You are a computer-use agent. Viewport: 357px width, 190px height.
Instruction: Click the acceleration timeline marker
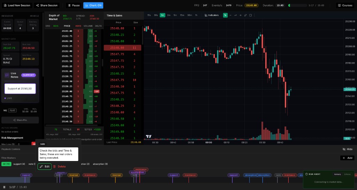click(137, 173)
